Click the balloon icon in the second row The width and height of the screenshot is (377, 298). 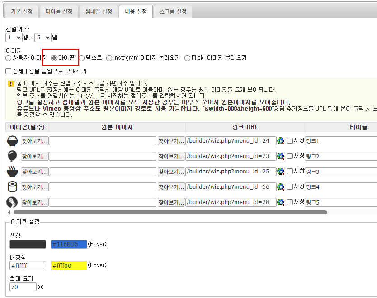[x=12, y=156]
